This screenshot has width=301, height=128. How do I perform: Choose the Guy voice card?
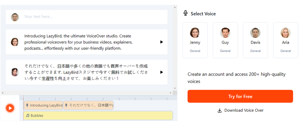[225, 40]
